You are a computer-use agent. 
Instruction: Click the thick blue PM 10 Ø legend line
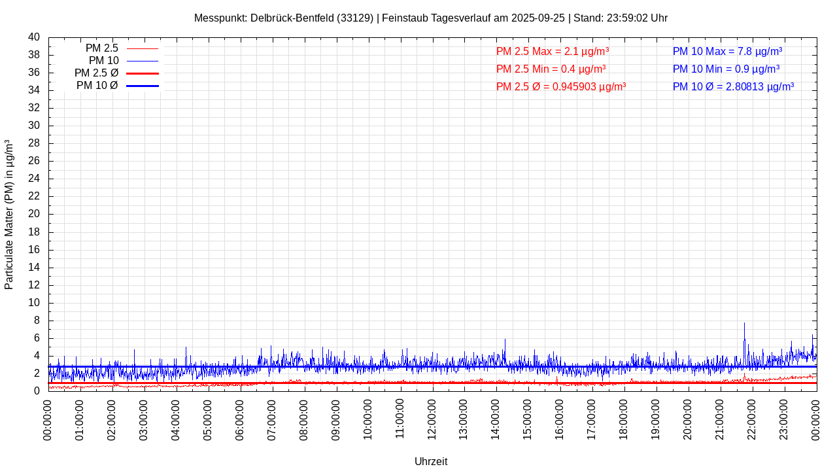[142, 86]
